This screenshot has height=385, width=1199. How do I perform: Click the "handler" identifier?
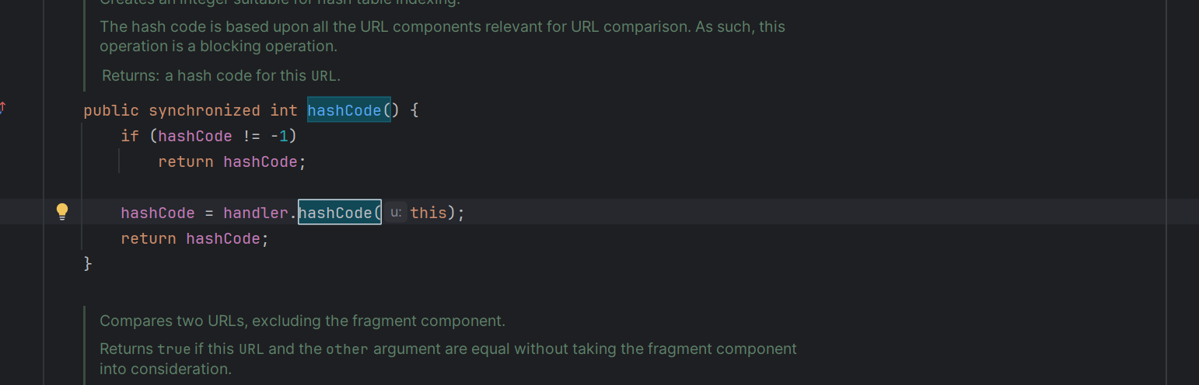[255, 213]
